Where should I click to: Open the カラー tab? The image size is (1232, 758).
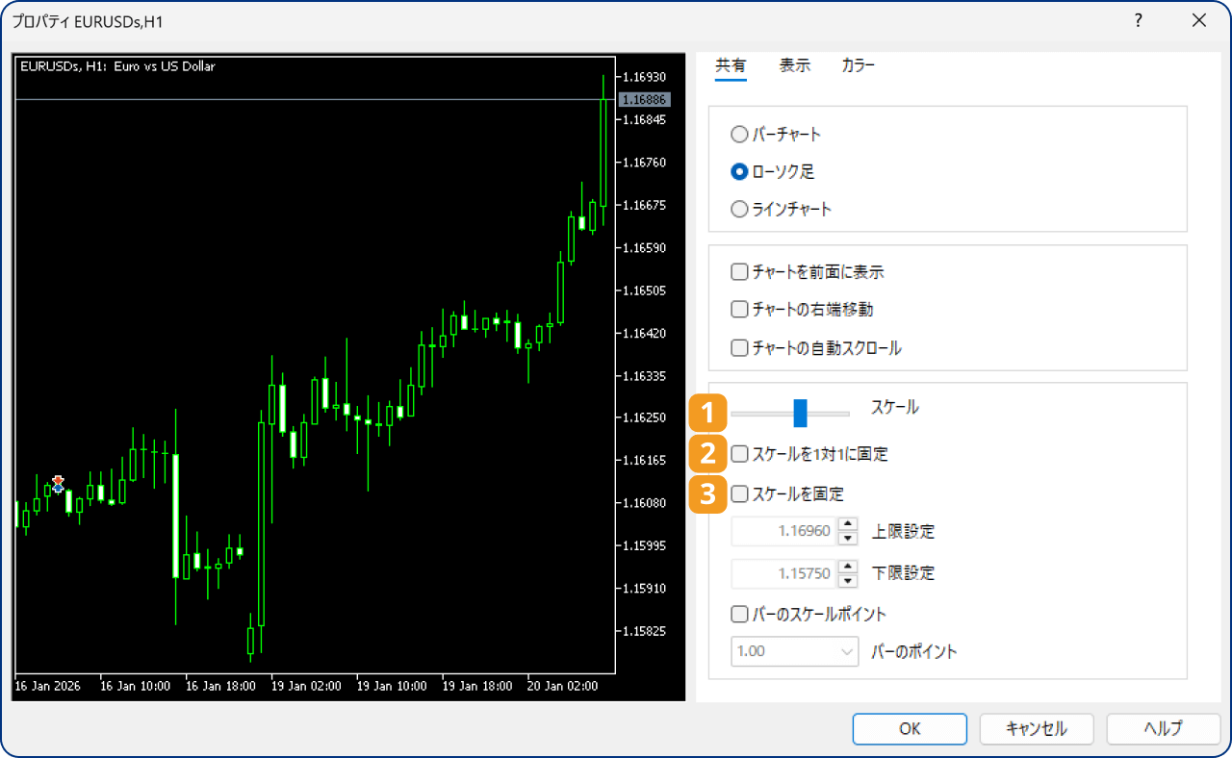(858, 65)
